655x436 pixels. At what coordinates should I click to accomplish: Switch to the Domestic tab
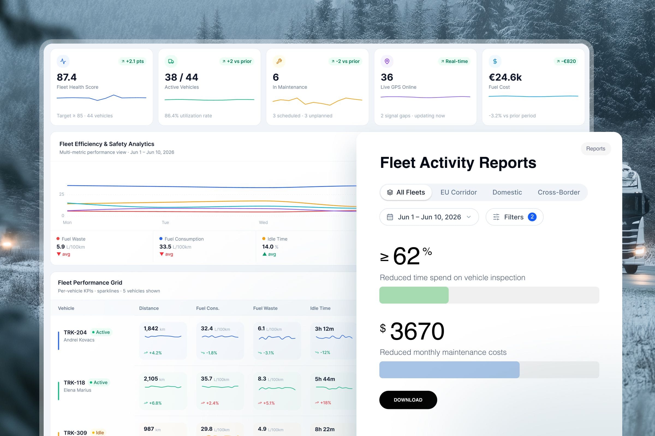pyautogui.click(x=507, y=192)
